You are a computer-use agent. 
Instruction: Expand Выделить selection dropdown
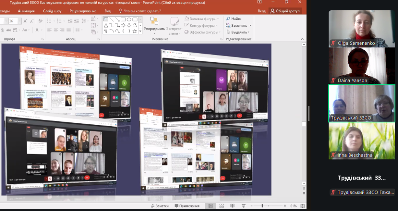pos(238,32)
